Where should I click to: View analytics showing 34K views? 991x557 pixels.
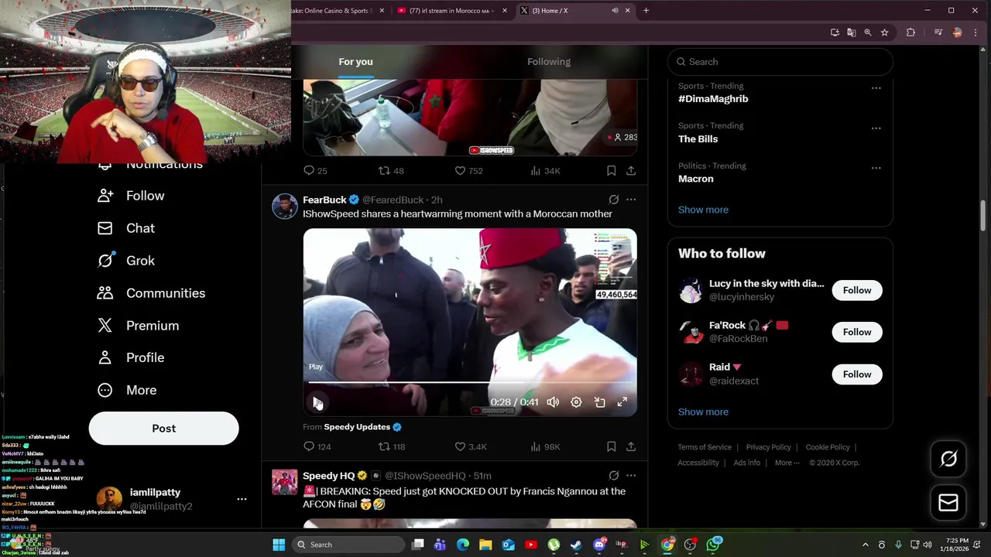545,171
